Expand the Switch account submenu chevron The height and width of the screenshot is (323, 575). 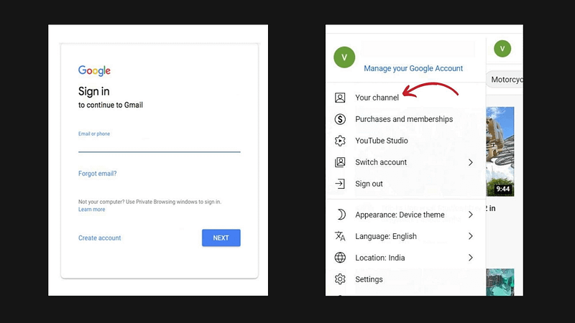(x=471, y=162)
